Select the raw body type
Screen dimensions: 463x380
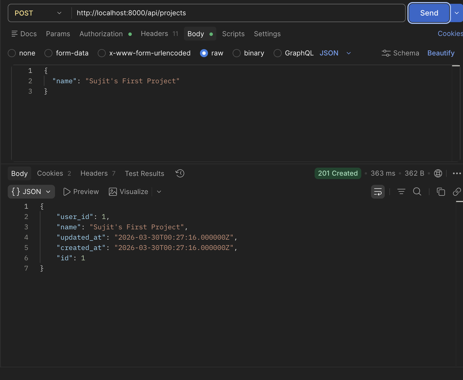[x=212, y=53]
